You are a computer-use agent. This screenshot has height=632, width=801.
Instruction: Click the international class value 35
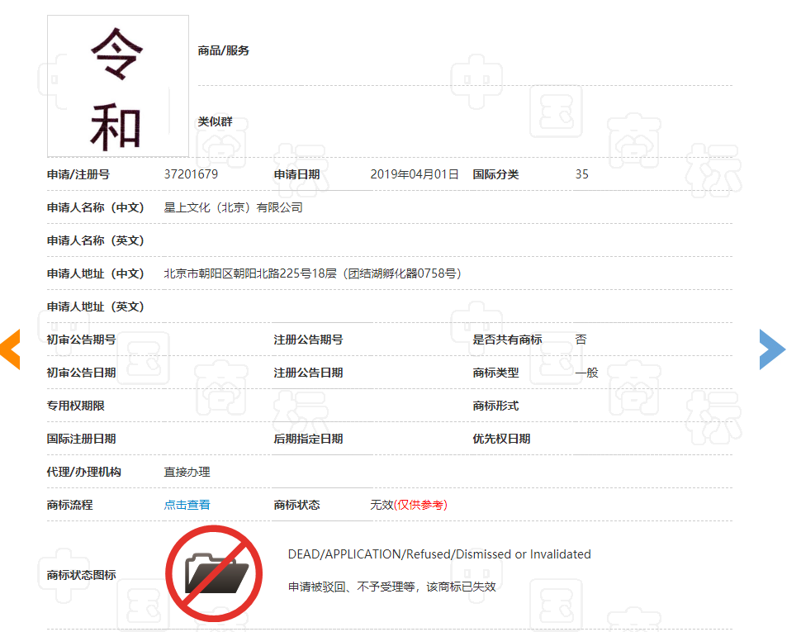coord(582,174)
